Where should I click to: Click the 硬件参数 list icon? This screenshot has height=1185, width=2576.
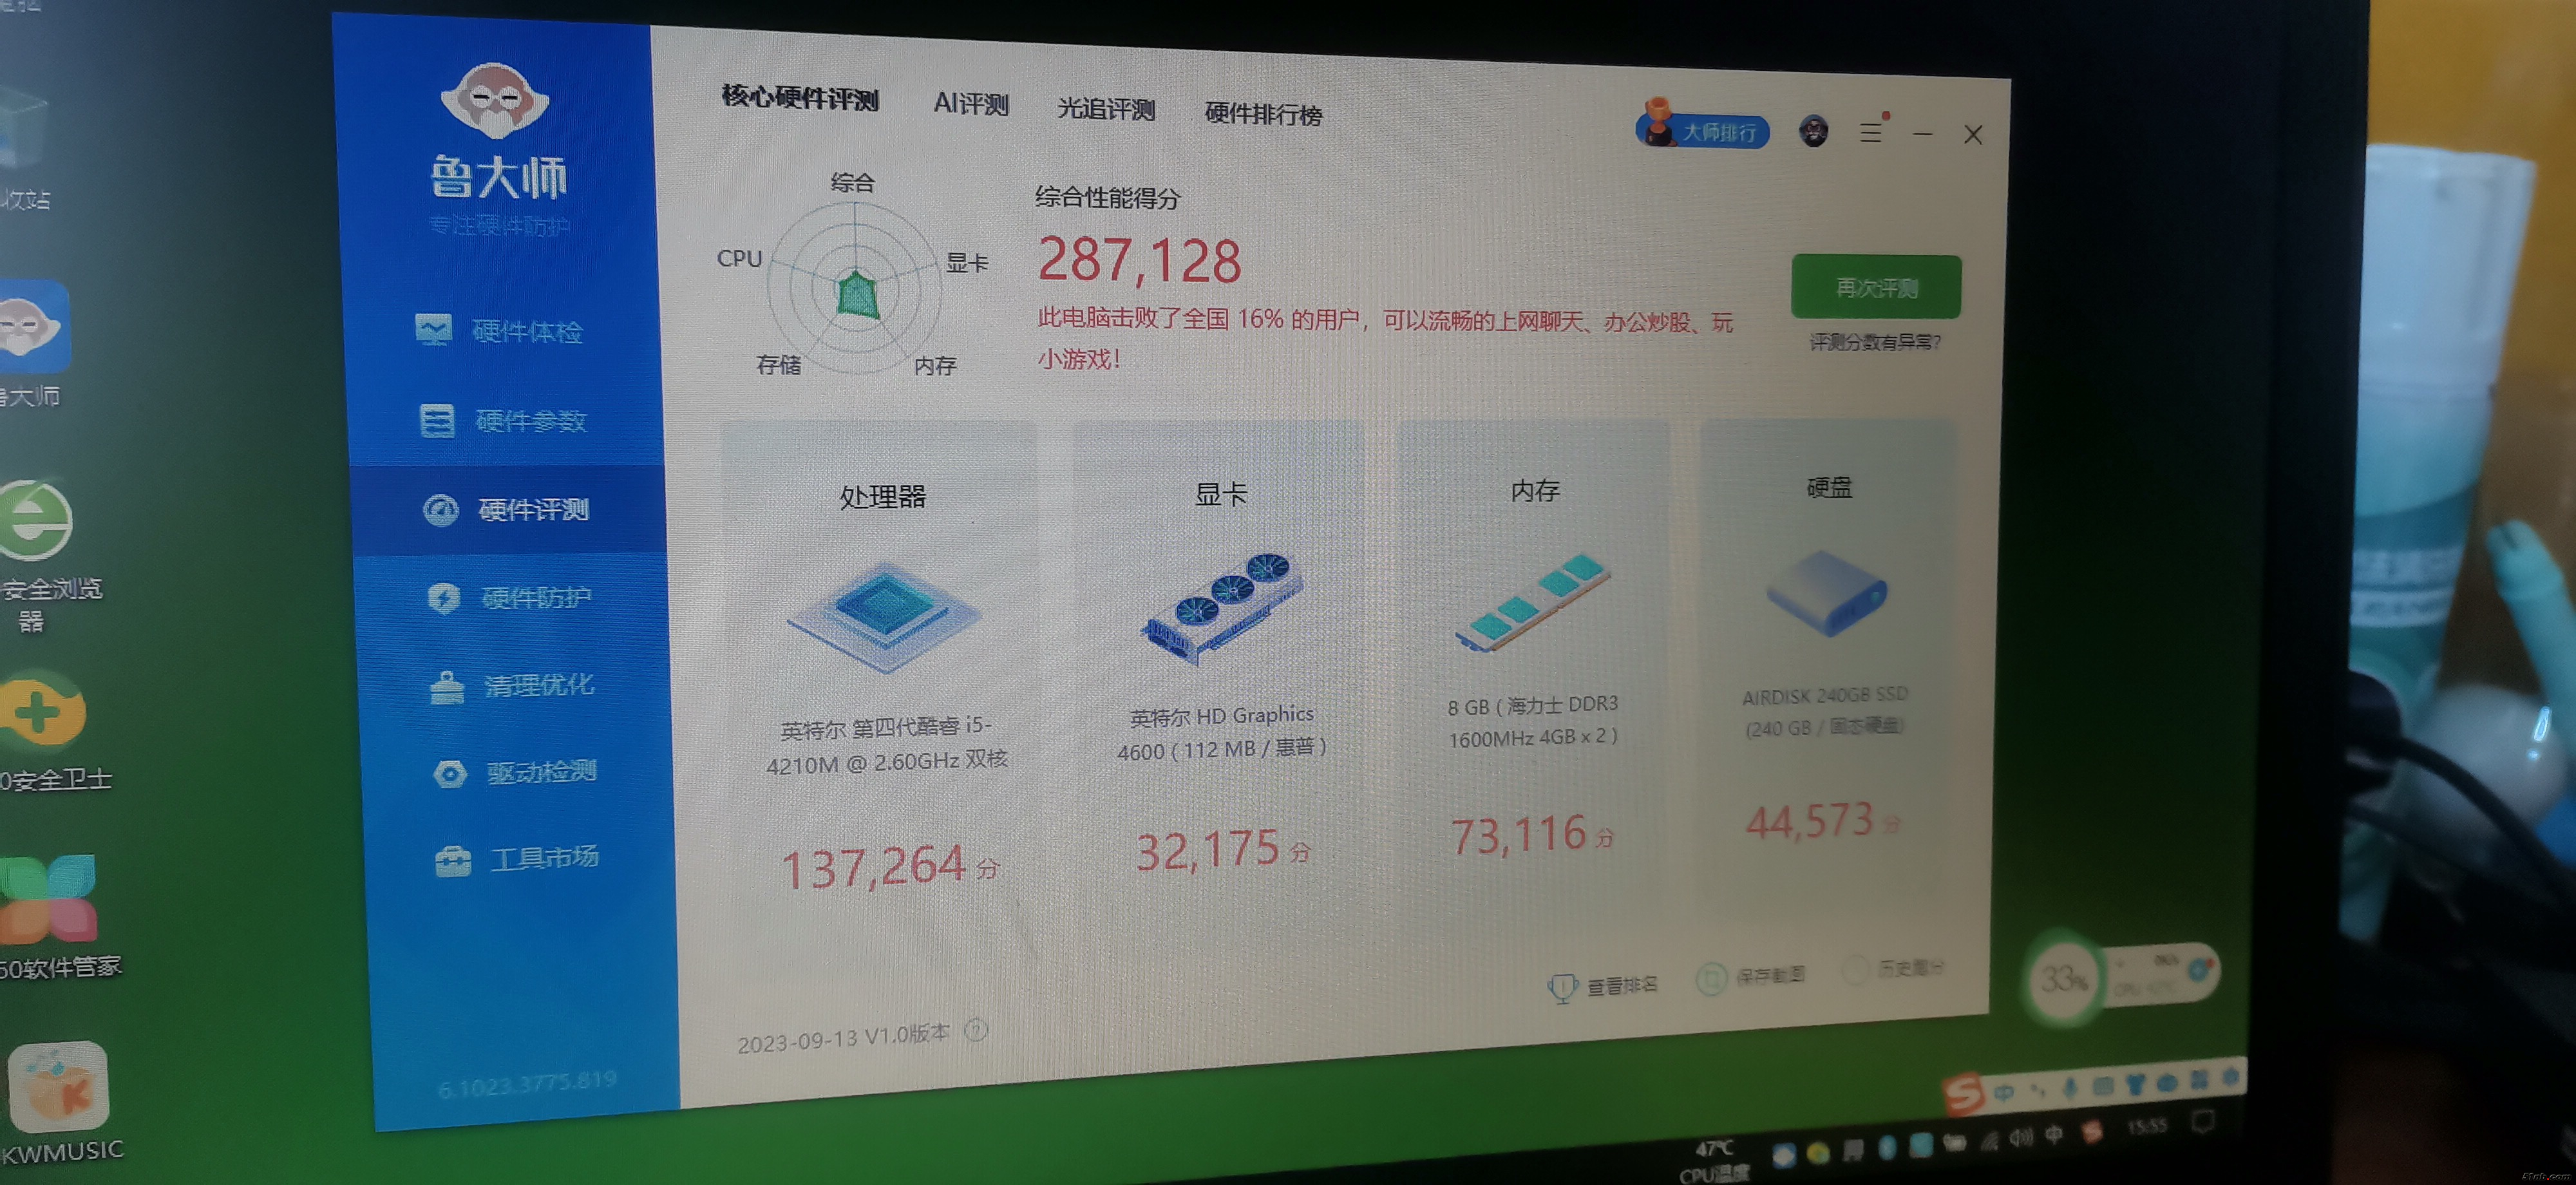tap(437, 420)
